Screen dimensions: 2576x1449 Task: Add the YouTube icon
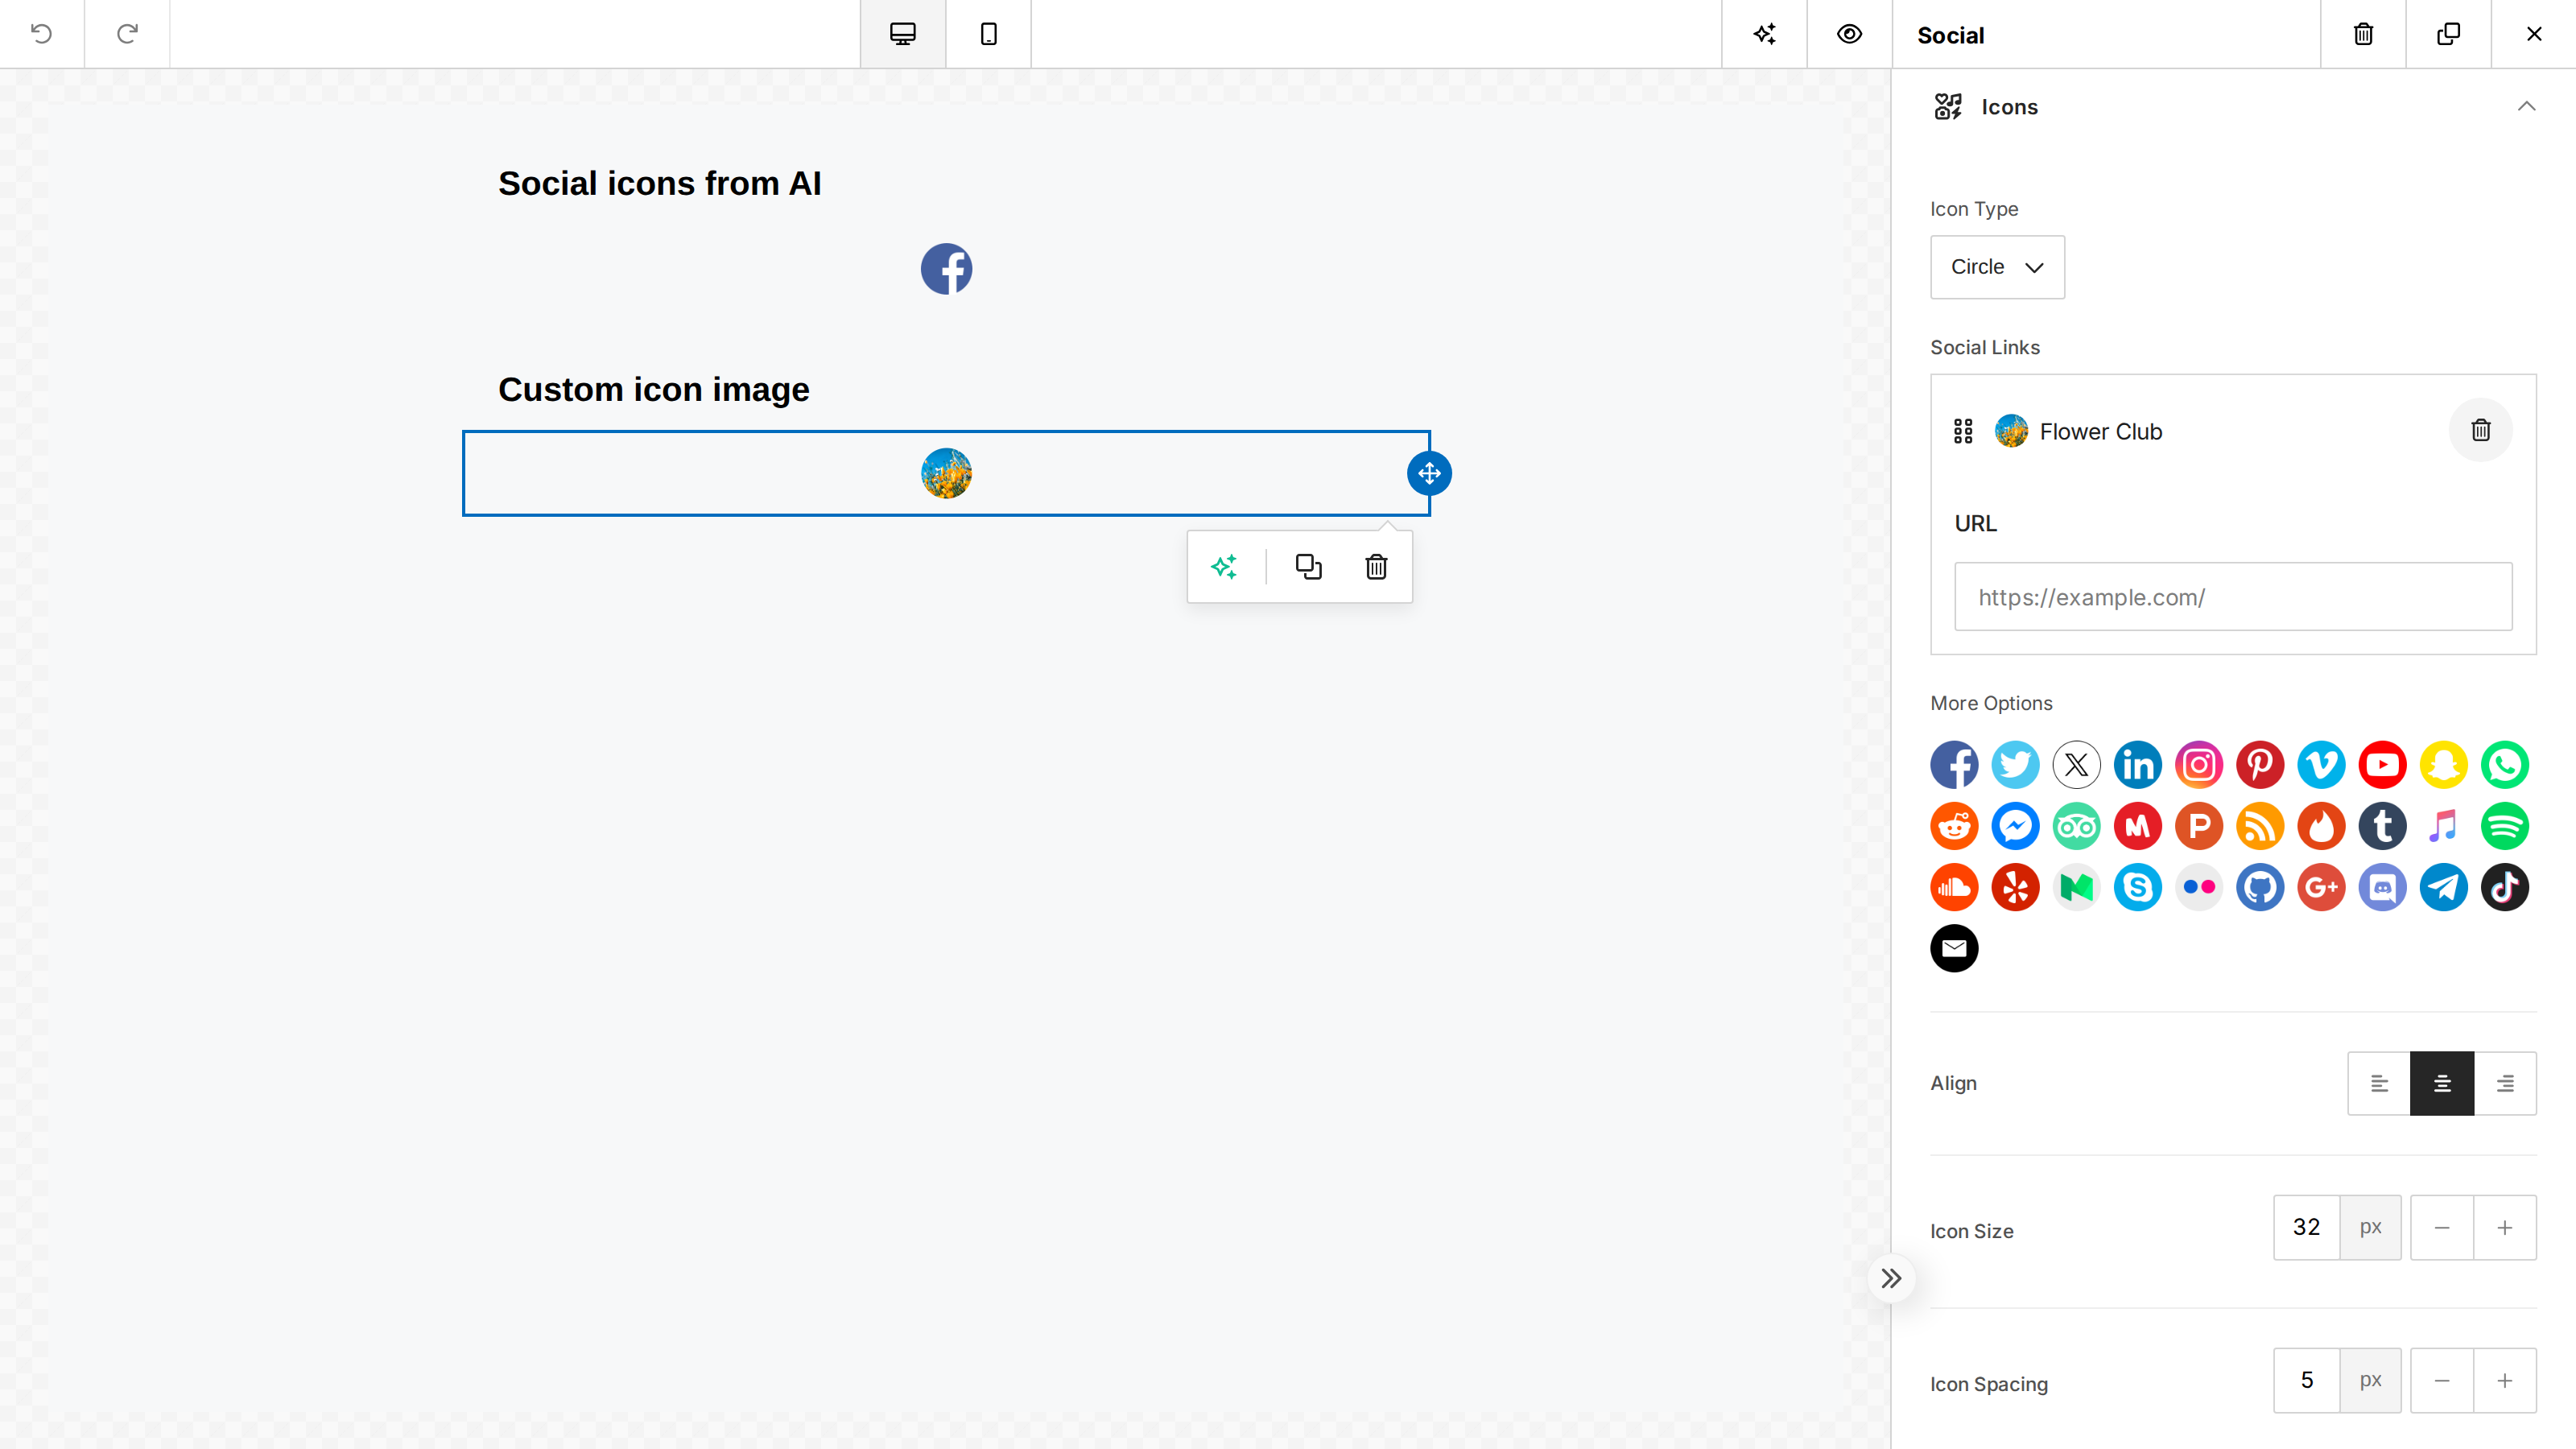point(2382,765)
